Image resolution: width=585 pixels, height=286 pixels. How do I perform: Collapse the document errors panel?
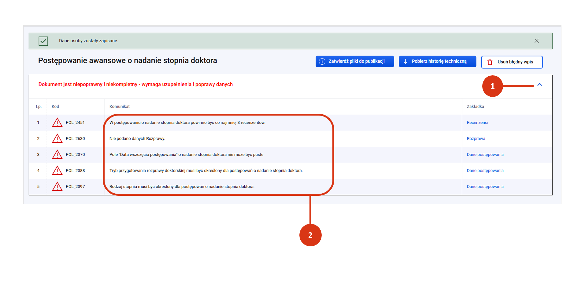(539, 85)
